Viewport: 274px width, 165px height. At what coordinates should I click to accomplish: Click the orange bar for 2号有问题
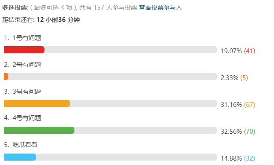(6, 77)
